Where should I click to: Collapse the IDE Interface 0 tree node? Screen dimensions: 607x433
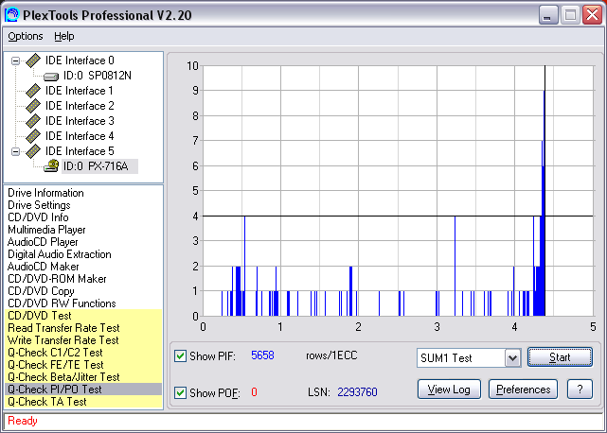click(15, 61)
